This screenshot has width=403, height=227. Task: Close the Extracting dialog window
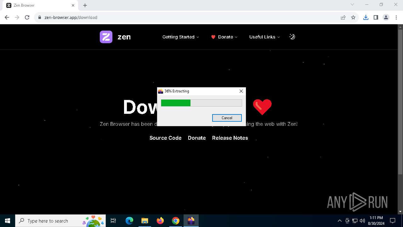coord(241,91)
